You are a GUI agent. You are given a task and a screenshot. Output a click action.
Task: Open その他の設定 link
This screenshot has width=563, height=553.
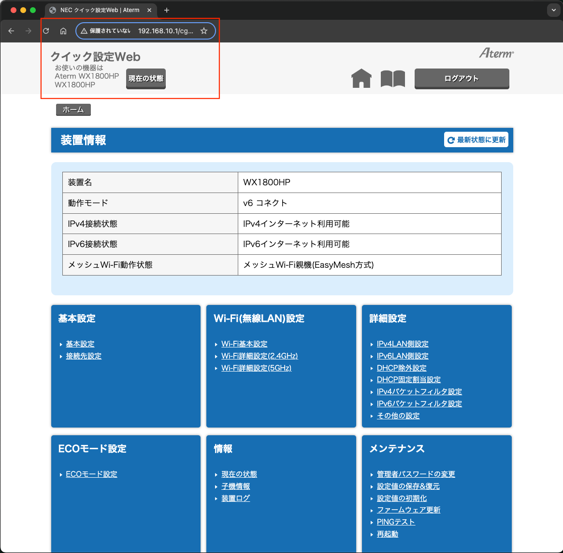[398, 415]
